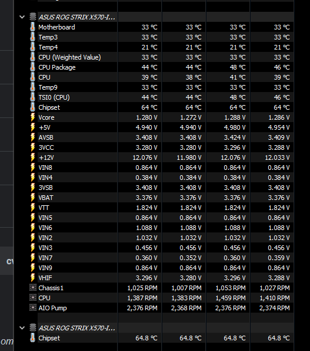Click the 1.272 V value in the Vcore row
Screen dimensions: 310x351
coord(191,117)
